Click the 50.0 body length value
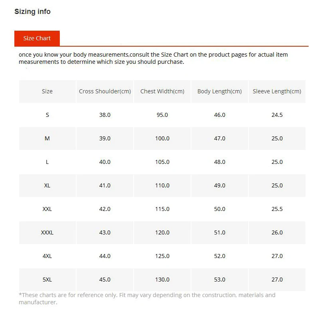 point(220,209)
